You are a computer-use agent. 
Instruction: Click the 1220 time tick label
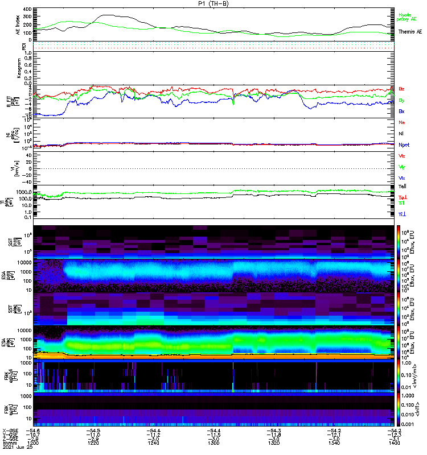point(93,443)
